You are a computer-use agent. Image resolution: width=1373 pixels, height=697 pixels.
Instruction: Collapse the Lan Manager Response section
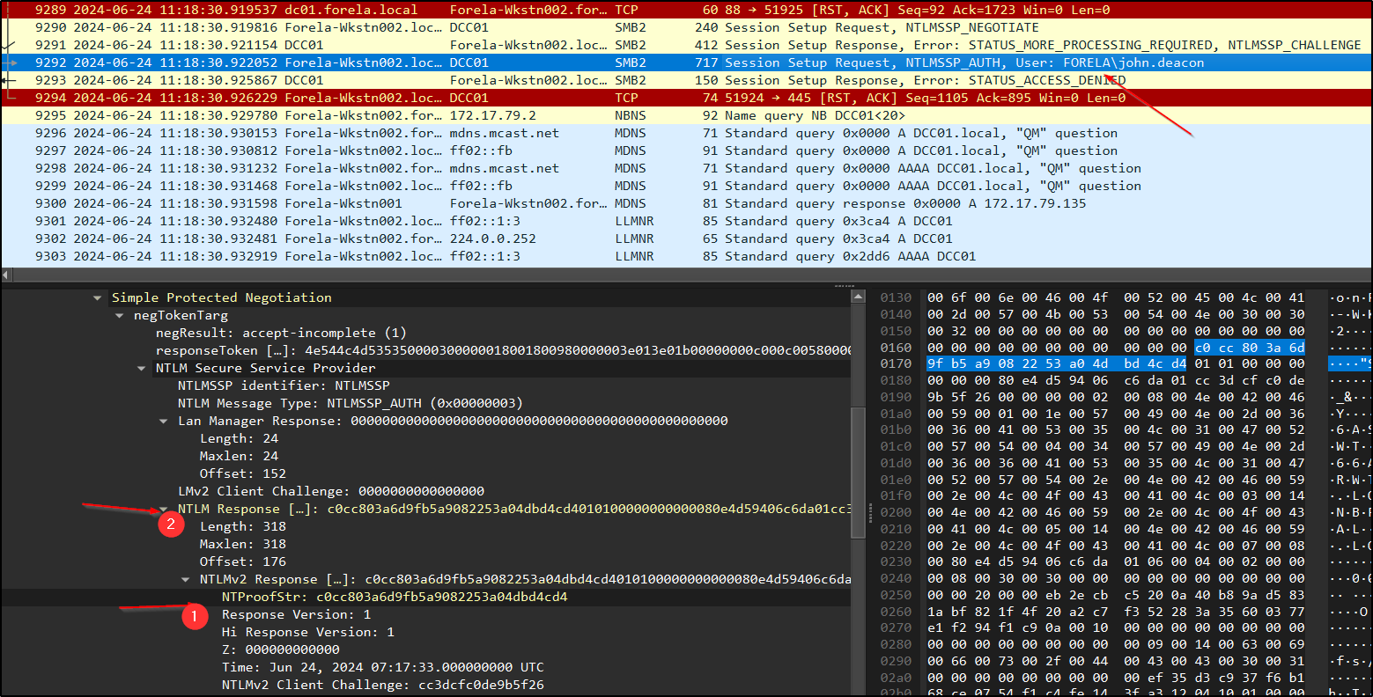(161, 421)
